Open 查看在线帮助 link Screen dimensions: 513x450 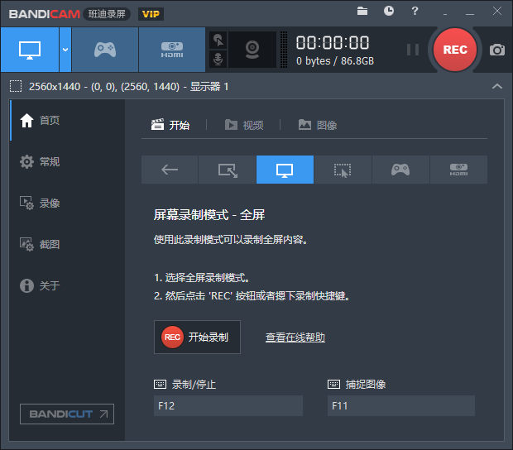295,337
